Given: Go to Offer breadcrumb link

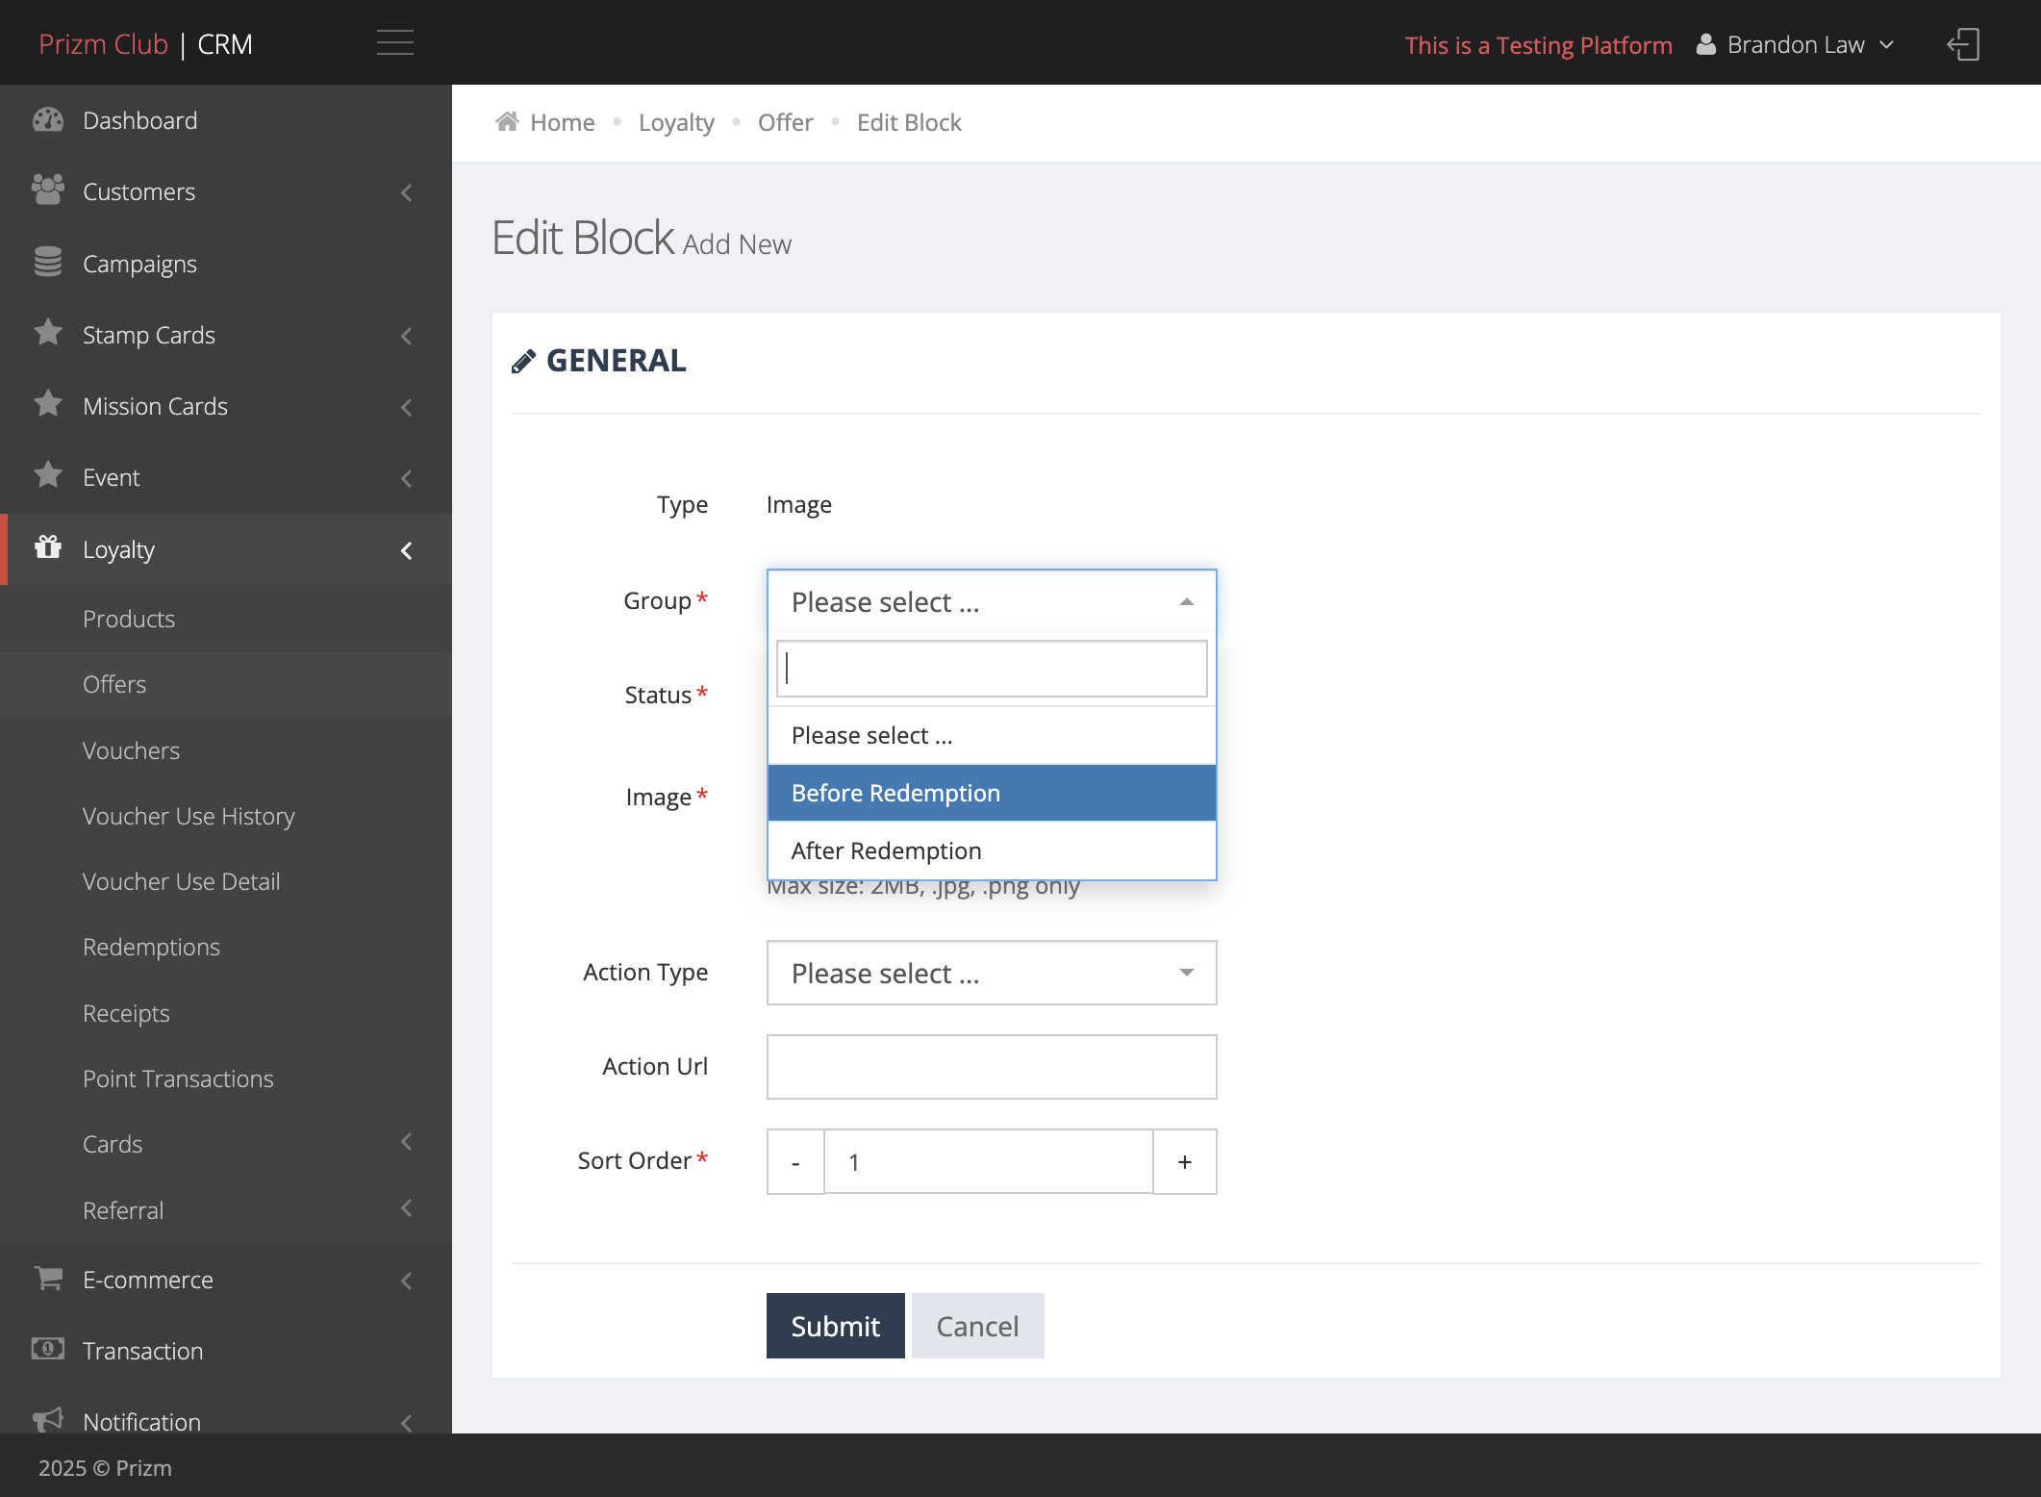Looking at the screenshot, I should [785, 122].
